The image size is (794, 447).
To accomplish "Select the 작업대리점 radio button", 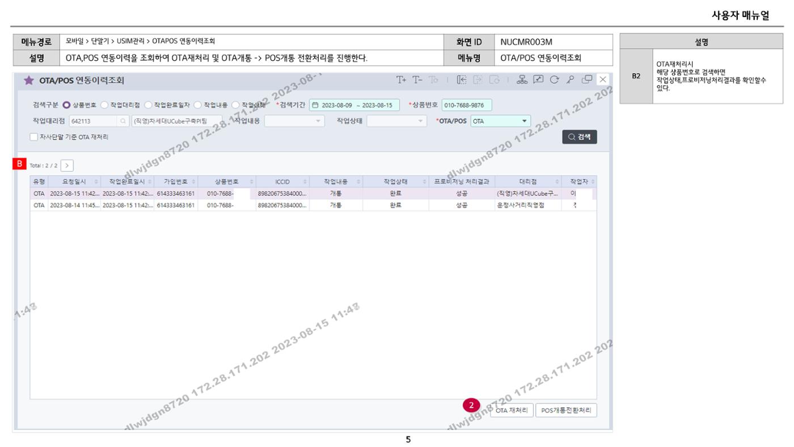I will 104,106.
